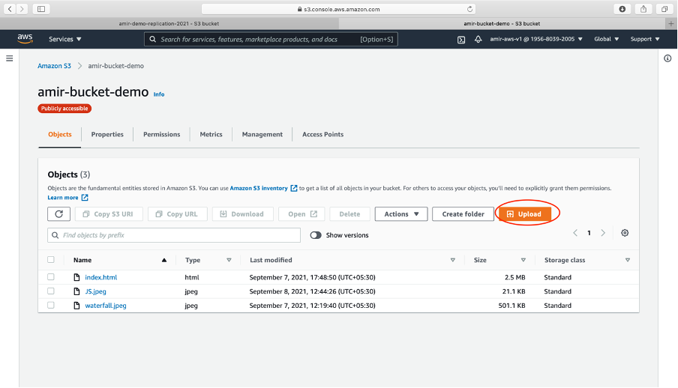Switch to amir-demo-replication-2021 browser tab

coord(169,23)
